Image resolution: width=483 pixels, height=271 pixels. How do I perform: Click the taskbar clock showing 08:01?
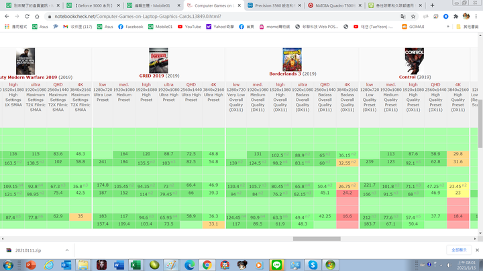coord(466,265)
